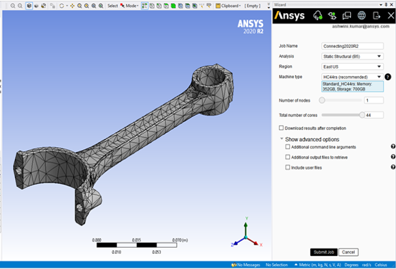Open the Analysis dropdown Static Structural (B5)
The image size is (396, 269).
point(352,56)
